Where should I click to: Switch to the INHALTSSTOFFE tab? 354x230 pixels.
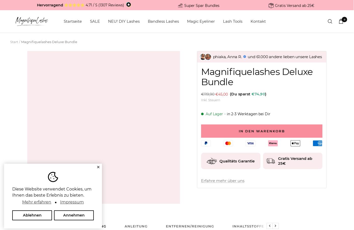248,226
